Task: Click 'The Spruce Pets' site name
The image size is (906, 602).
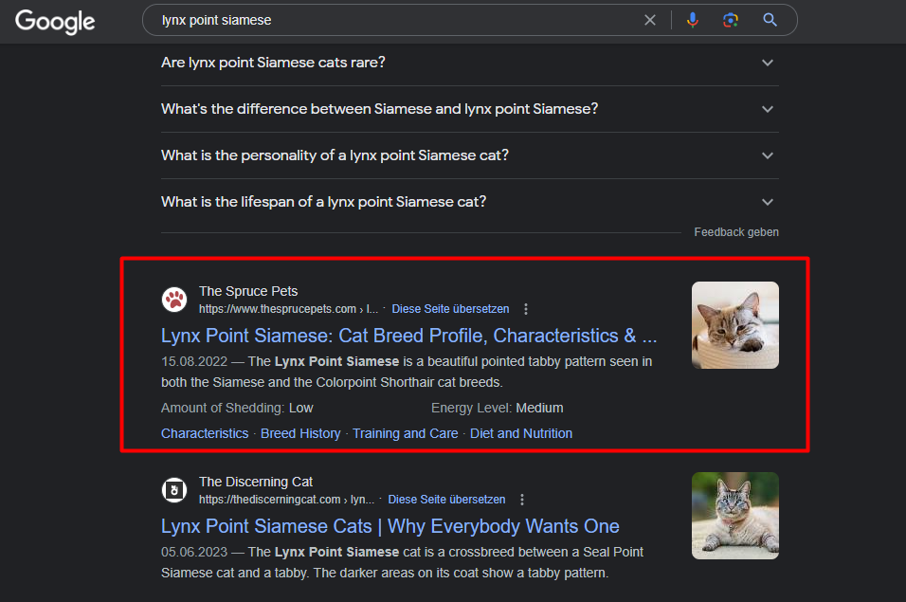Action: [248, 291]
